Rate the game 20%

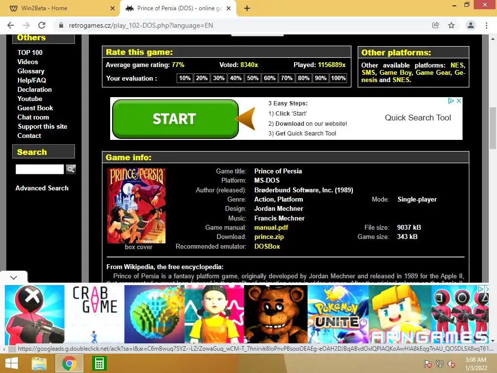click(201, 78)
